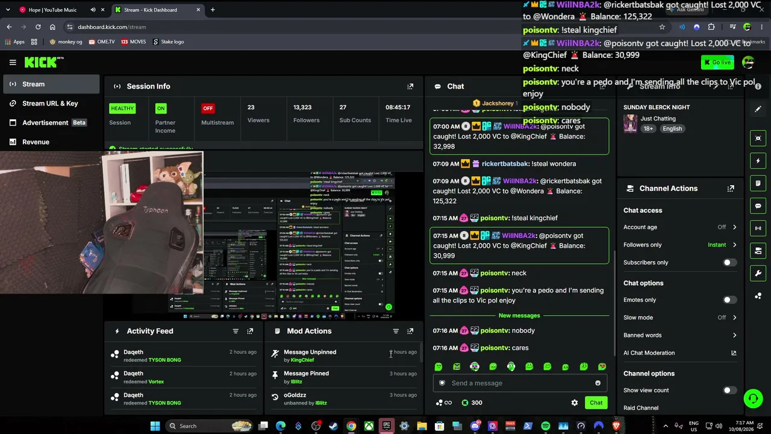Open the MOVES bookmark
This screenshot has width=771, height=434.
pos(133,42)
